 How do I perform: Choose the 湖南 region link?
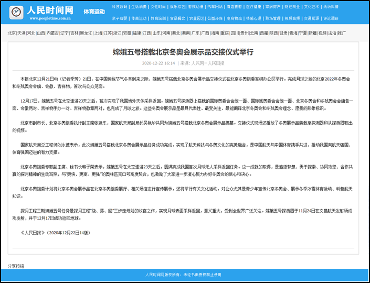tap(185, 33)
